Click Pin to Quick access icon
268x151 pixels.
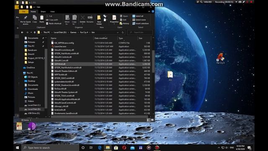[x=26, y=19]
